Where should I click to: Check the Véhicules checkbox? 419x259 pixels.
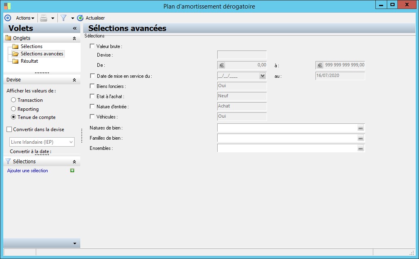click(92, 116)
